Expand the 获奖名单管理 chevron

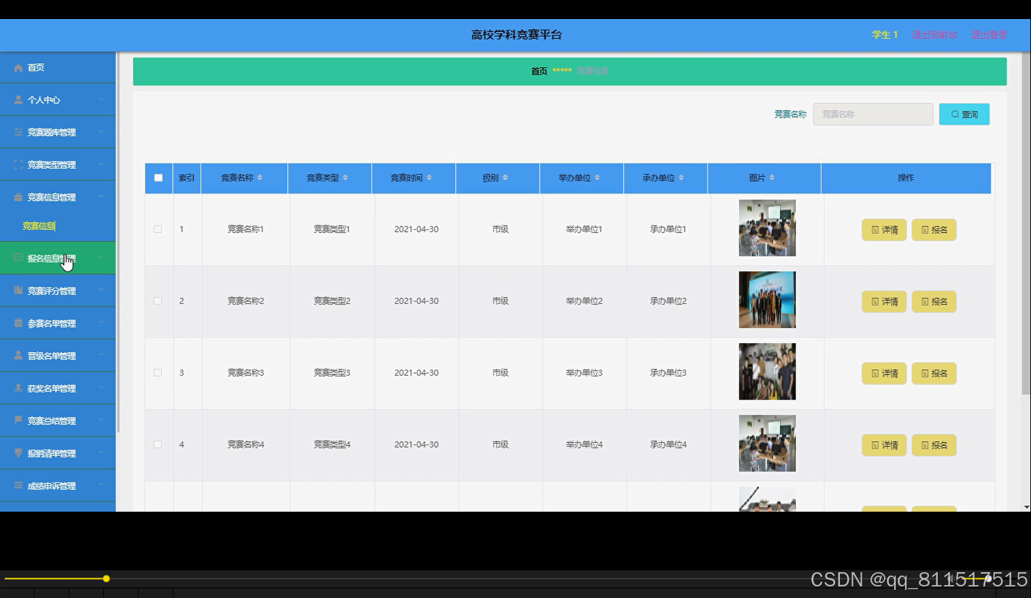coord(101,388)
